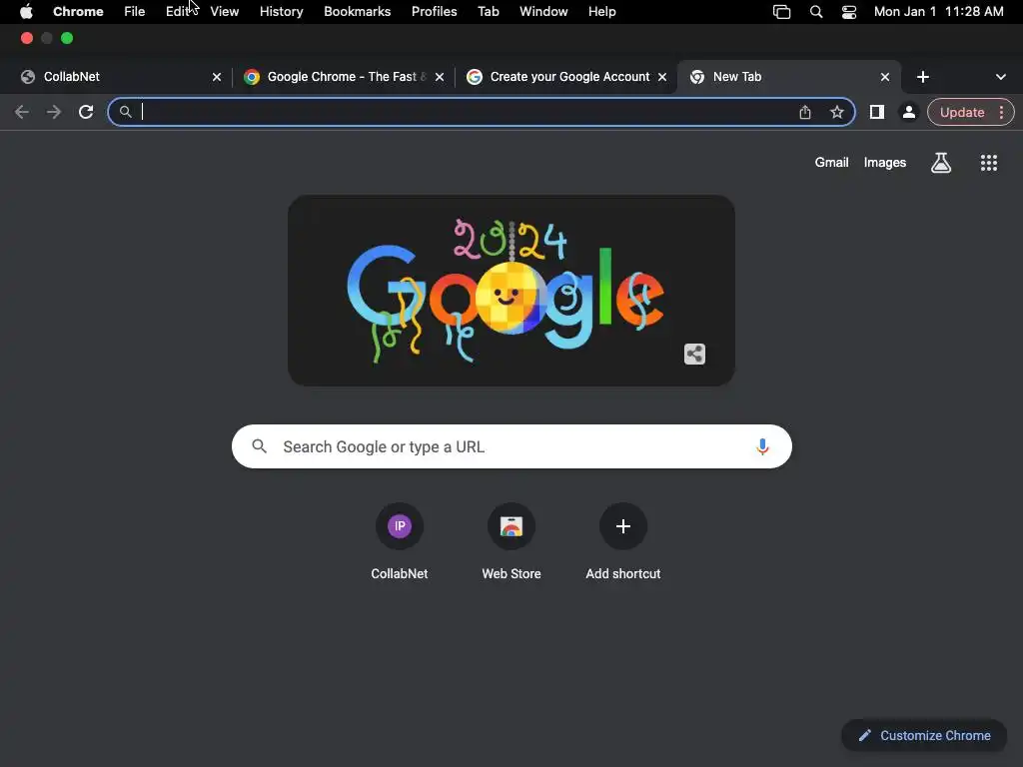This screenshot has height=767, width=1023.
Task: Open the Bookmarks menu
Action: (357, 12)
